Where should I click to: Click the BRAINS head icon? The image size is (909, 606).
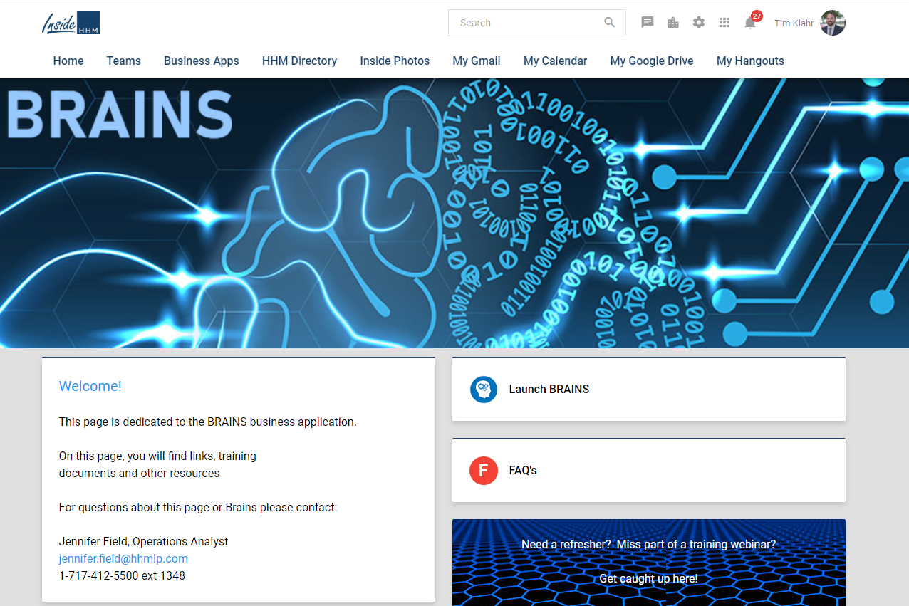(x=484, y=390)
